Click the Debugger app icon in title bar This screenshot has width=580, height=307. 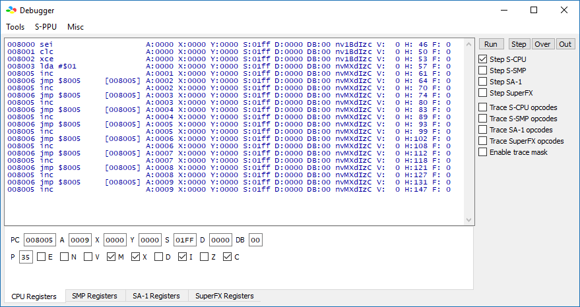click(x=11, y=11)
